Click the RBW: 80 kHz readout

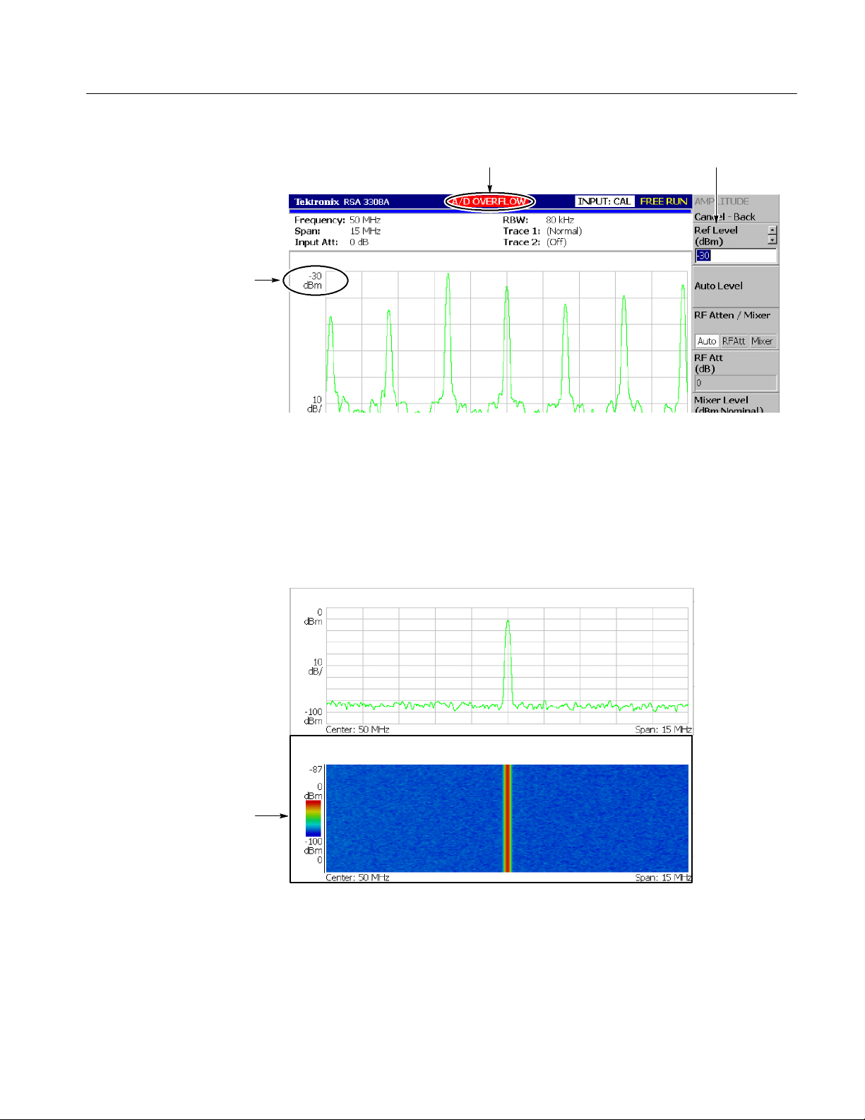pos(538,220)
